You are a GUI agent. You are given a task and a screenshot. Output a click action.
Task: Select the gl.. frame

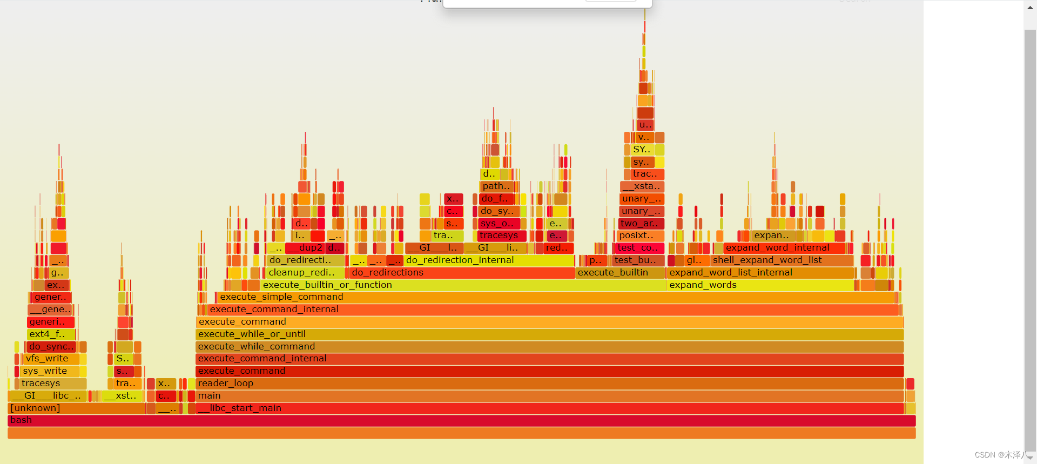696,260
